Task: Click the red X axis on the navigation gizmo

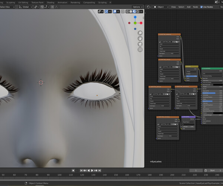Action: pos(141,23)
